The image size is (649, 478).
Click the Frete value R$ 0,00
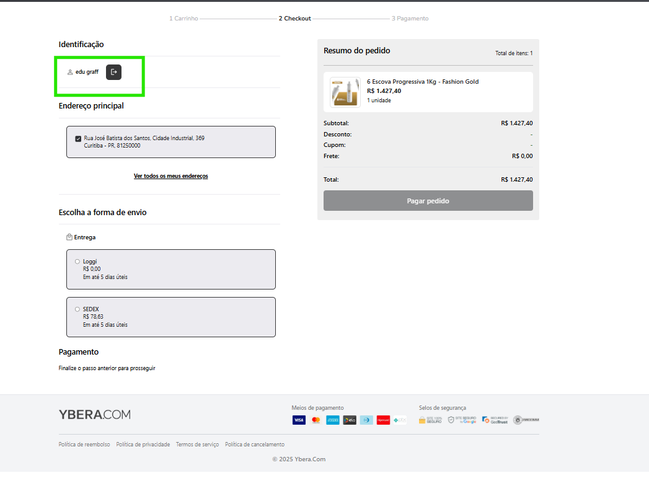[x=523, y=156]
